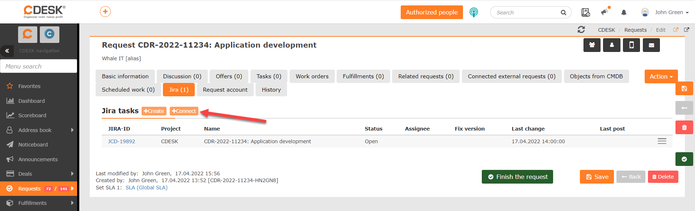Click the dark mobile phone button
The height and width of the screenshot is (211, 695).
coord(632,45)
